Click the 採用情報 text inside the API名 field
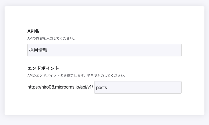The image size is (209, 125). tap(38, 50)
